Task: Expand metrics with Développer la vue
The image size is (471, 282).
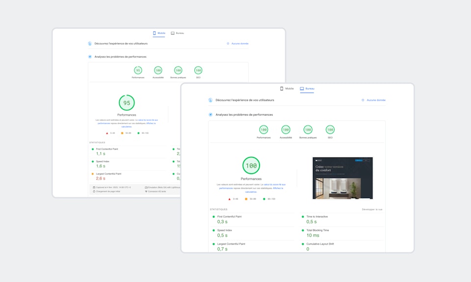Action: (x=372, y=209)
